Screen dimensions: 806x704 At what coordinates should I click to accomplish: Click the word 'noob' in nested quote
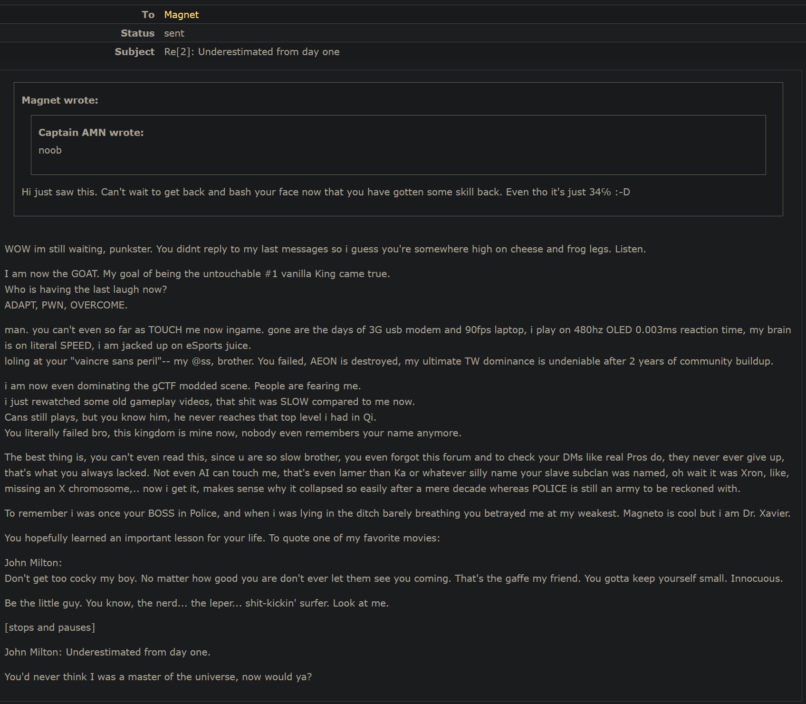[x=50, y=150]
